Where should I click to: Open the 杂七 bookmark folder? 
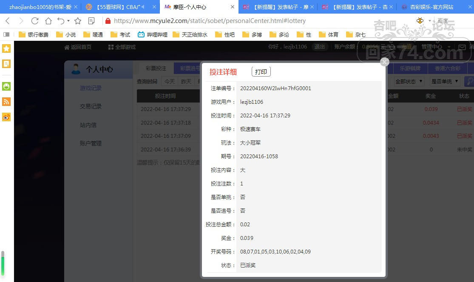coord(356,34)
